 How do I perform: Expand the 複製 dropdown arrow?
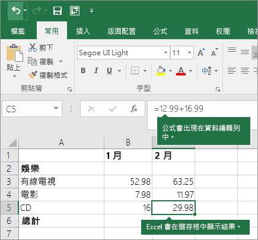[x=60, y=62]
